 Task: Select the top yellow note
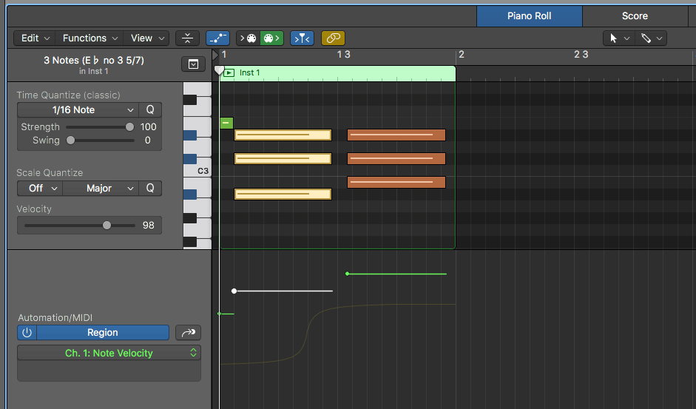click(283, 135)
